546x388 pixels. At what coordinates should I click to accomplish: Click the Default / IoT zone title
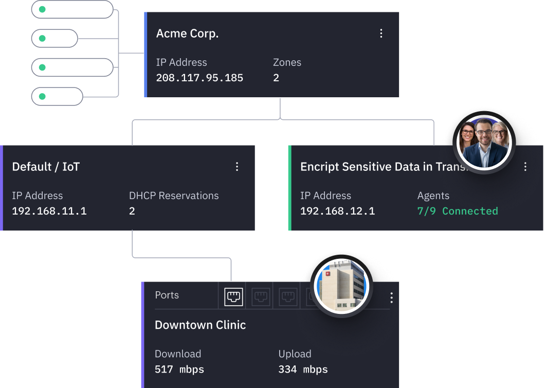pos(46,167)
